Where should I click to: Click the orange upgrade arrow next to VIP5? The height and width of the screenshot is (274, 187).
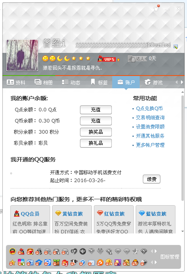[118, 60]
